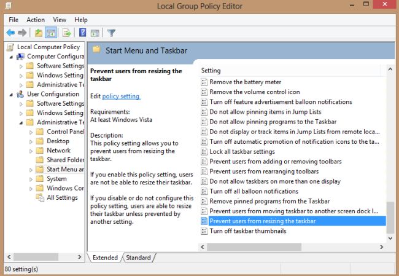Open the File menu
The width and height of the screenshot is (399, 276).
point(14,20)
